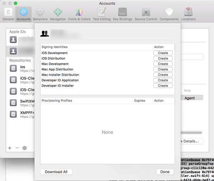Image resolution: width=214 pixels, height=181 pixels.
Task: Click the Signing Identities column header
Action: click(97, 47)
